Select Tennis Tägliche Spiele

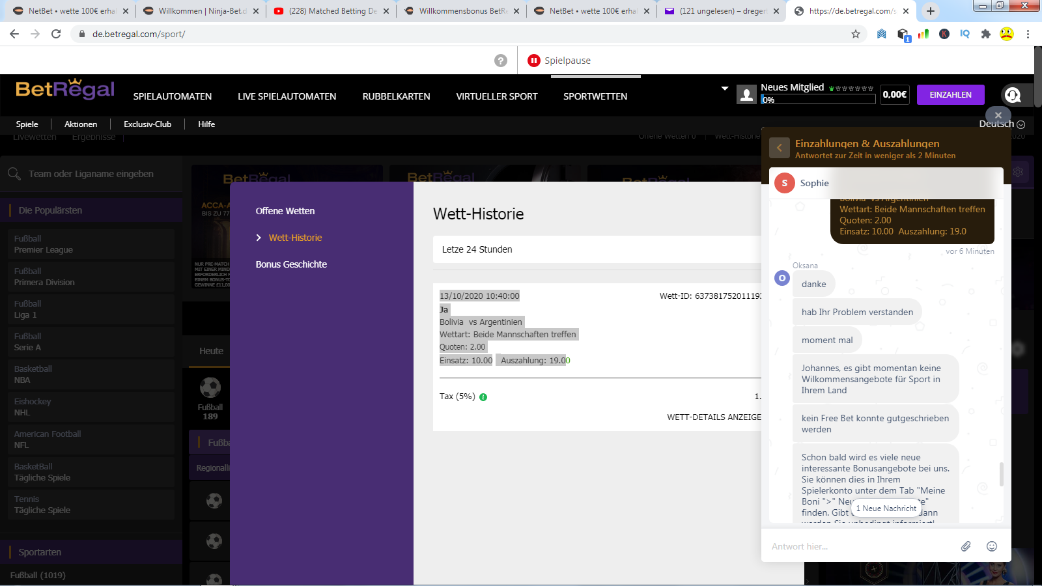pos(91,505)
